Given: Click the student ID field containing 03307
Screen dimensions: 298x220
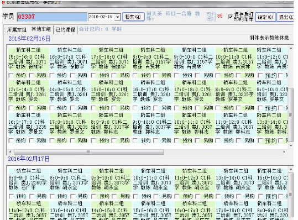Looking at the screenshot, I should coord(52,17).
